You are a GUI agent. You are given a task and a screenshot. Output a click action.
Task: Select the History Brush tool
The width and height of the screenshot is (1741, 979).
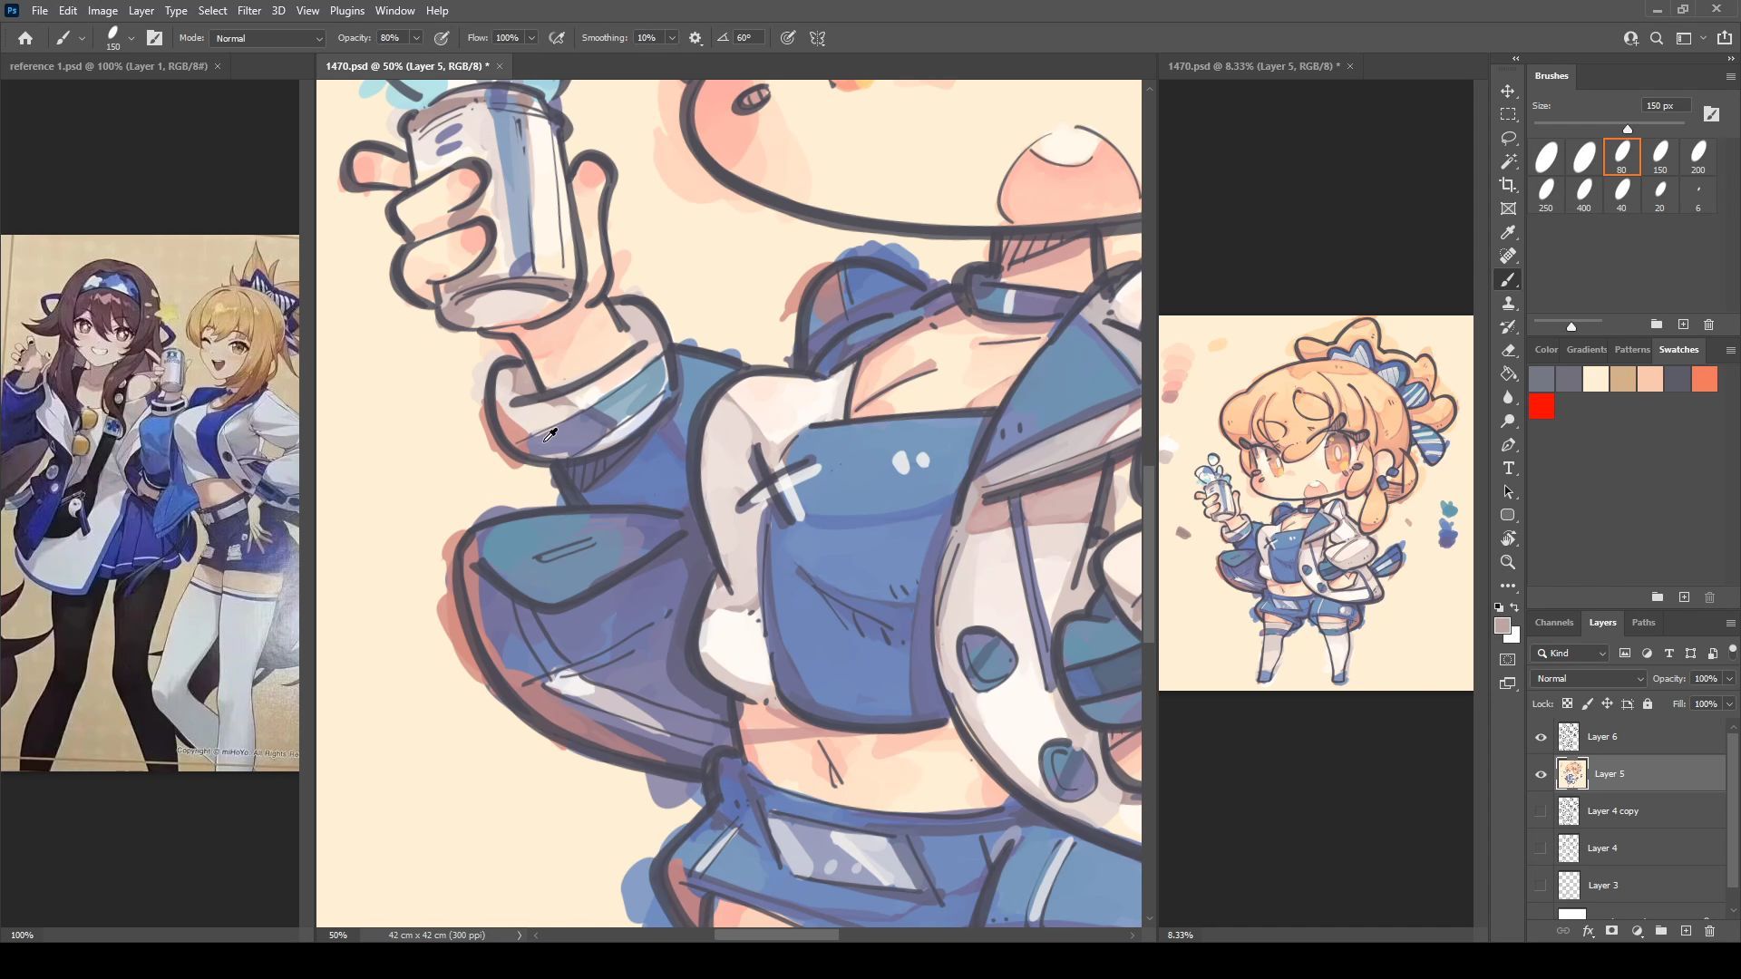pos(1508,327)
